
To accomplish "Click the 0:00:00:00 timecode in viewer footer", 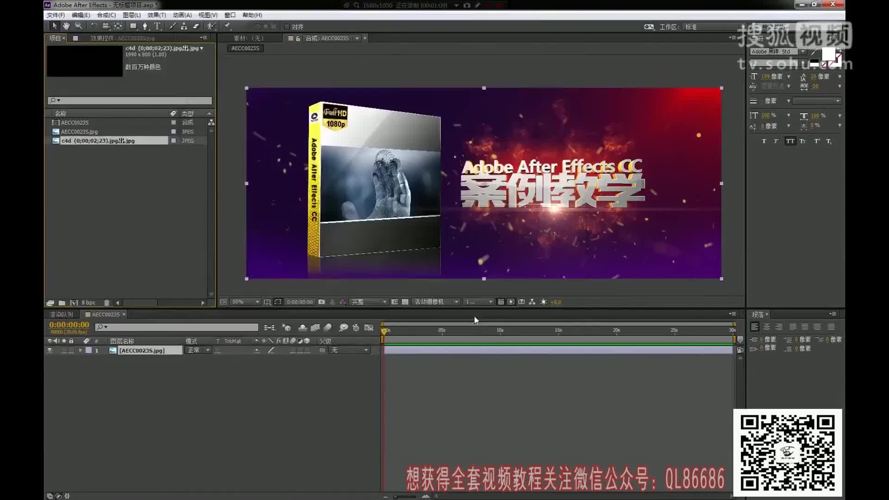I will [x=300, y=302].
